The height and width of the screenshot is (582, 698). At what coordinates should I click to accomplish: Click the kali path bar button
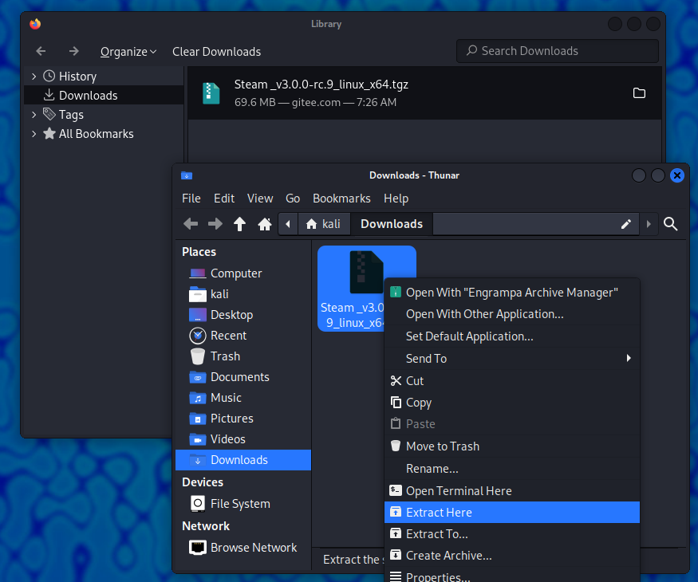point(324,224)
